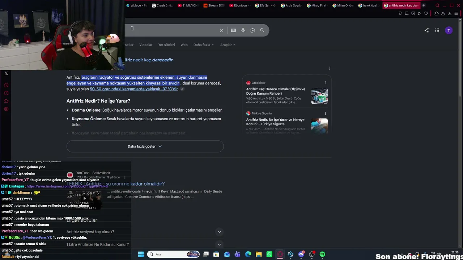Open the Google apps grid
This screenshot has width=463, height=260.
pyautogui.click(x=437, y=30)
